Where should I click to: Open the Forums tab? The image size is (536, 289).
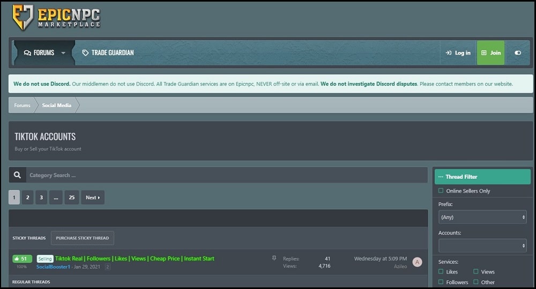39,53
